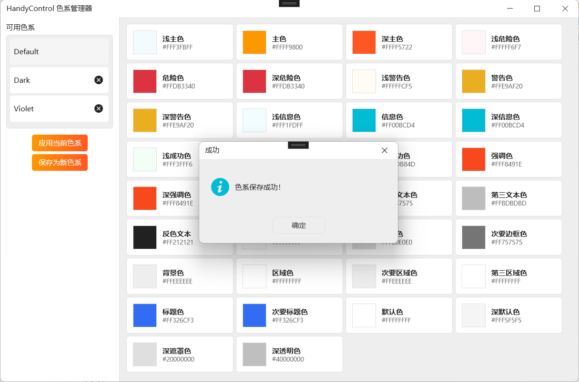
Task: Click the #FFFF5722 hex value
Action: [x=397, y=47]
